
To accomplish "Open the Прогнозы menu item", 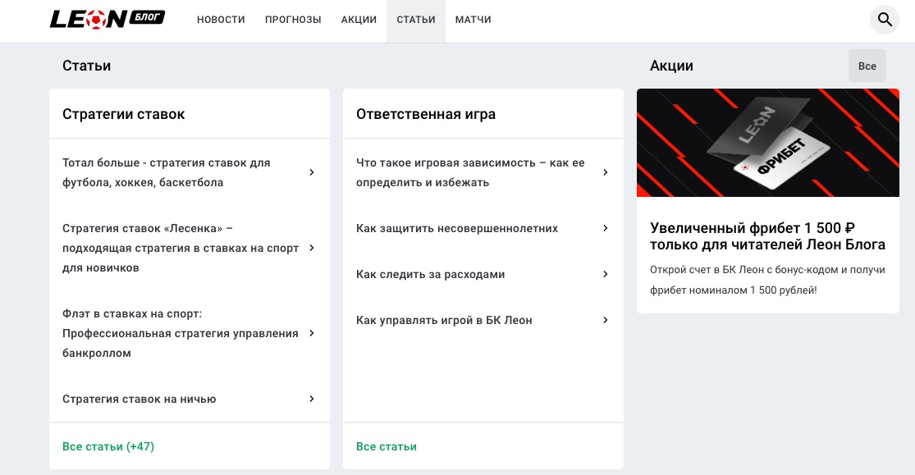I will [x=293, y=19].
